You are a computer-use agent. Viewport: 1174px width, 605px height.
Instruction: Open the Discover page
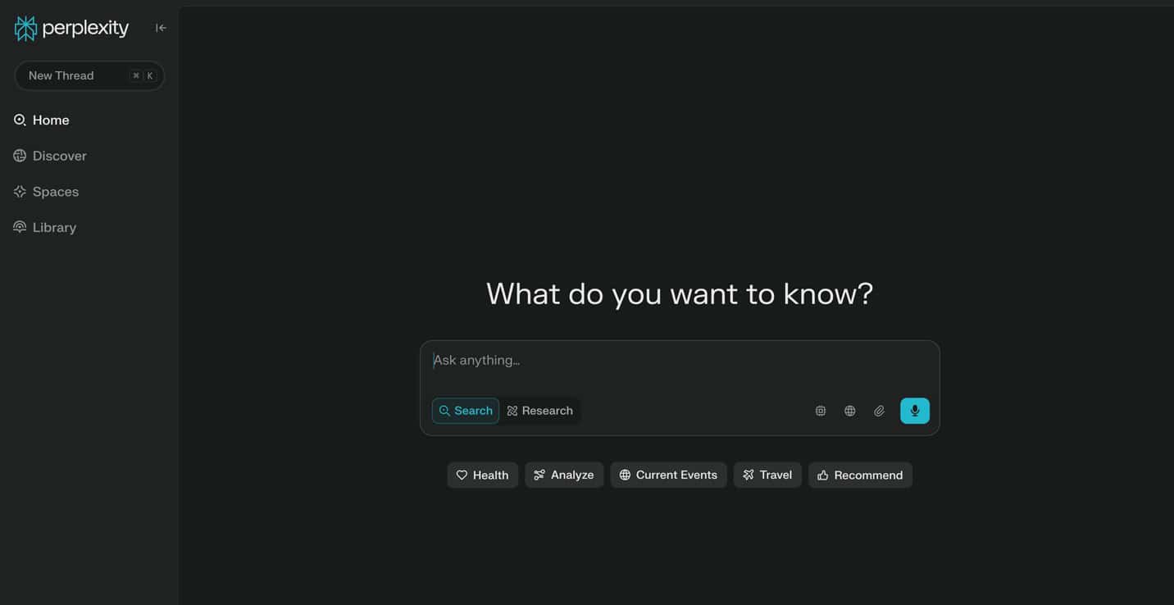pos(50,156)
